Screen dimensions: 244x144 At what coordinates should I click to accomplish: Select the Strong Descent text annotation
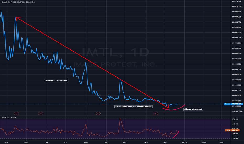pos(56,80)
